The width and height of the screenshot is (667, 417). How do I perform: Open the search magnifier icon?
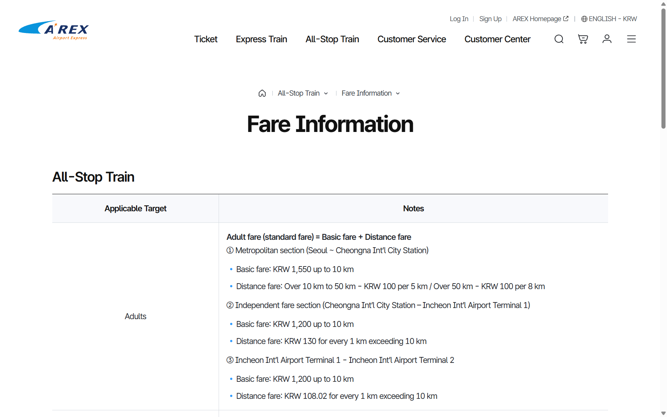(559, 39)
